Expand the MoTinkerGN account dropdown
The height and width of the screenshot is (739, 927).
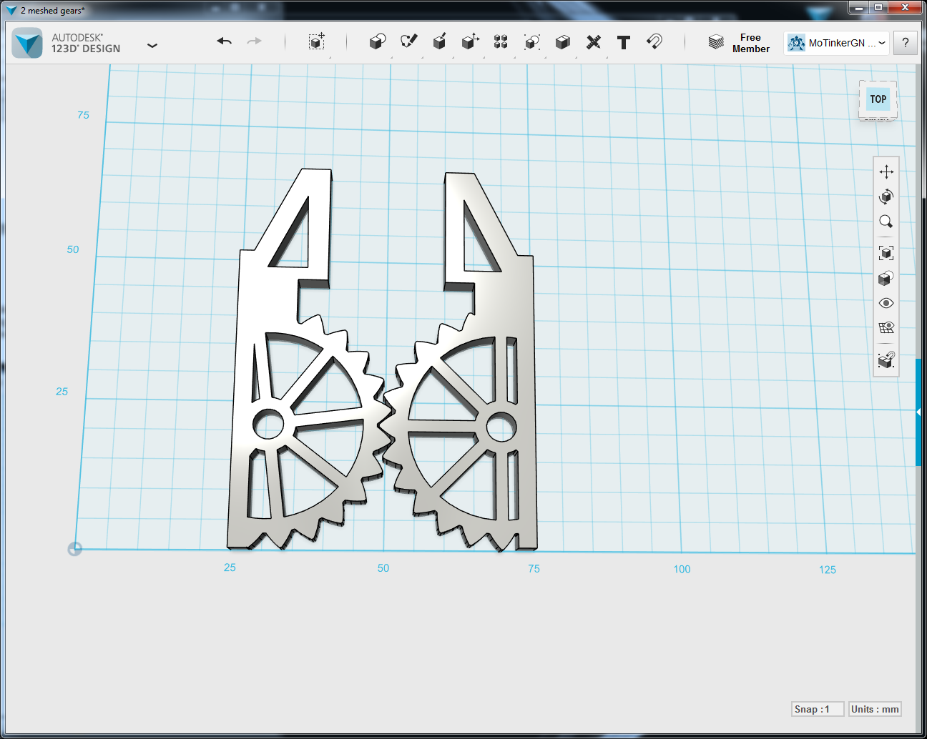click(x=882, y=43)
